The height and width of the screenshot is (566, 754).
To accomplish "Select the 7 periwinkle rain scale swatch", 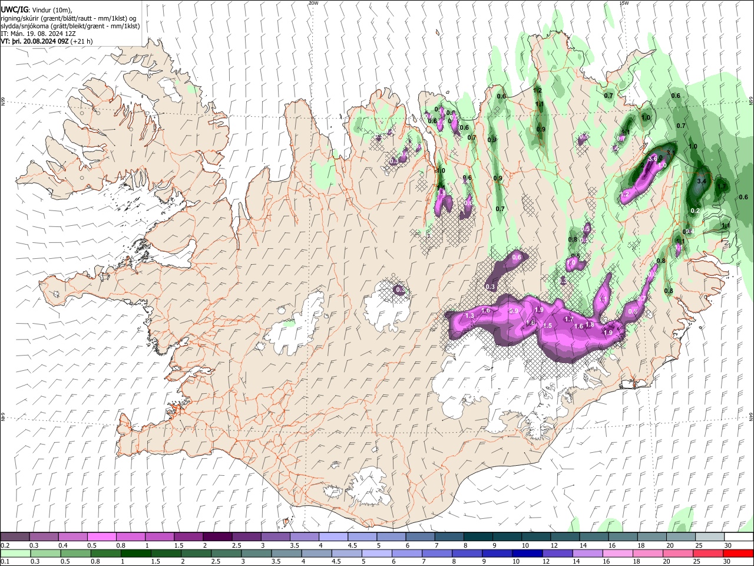I will click(436, 553).
